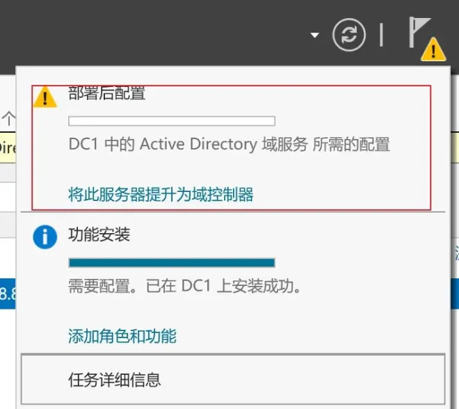Click the yellow warning badge on flag
Image resolution: width=459 pixels, height=409 pixels.
click(433, 49)
